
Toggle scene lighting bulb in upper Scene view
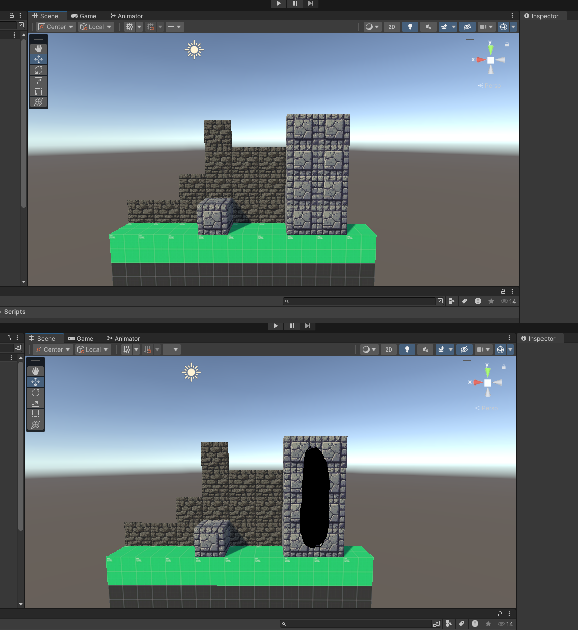pos(410,27)
